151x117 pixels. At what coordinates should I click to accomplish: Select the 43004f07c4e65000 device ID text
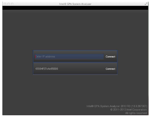47,69
